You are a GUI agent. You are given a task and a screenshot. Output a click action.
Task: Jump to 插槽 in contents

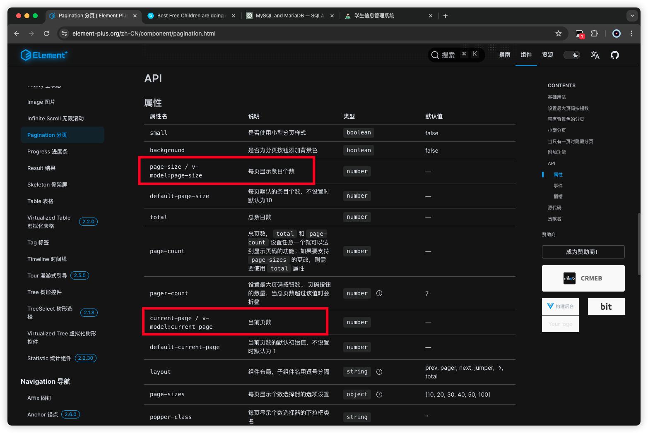(558, 196)
